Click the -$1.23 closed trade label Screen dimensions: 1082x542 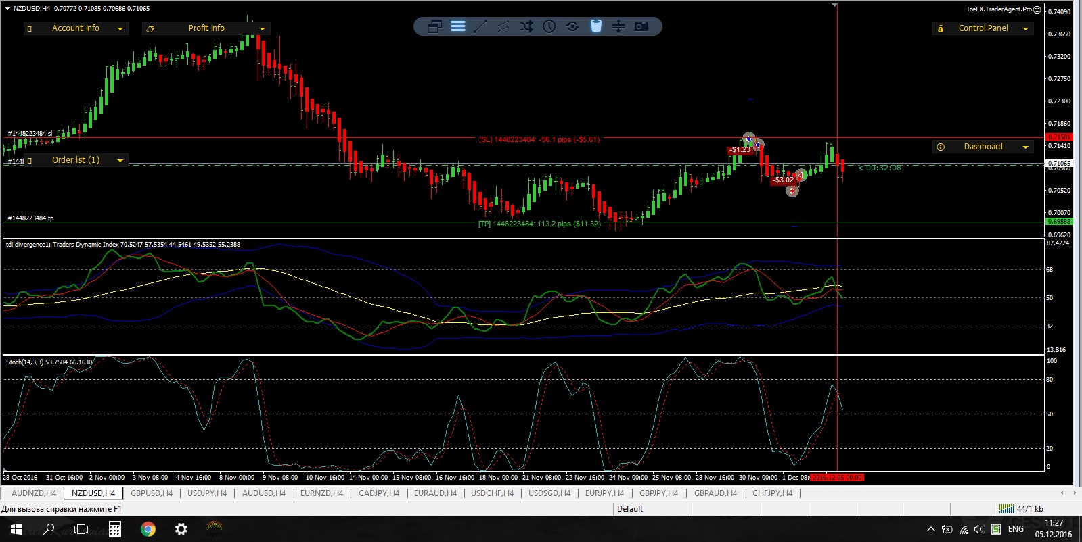point(740,150)
